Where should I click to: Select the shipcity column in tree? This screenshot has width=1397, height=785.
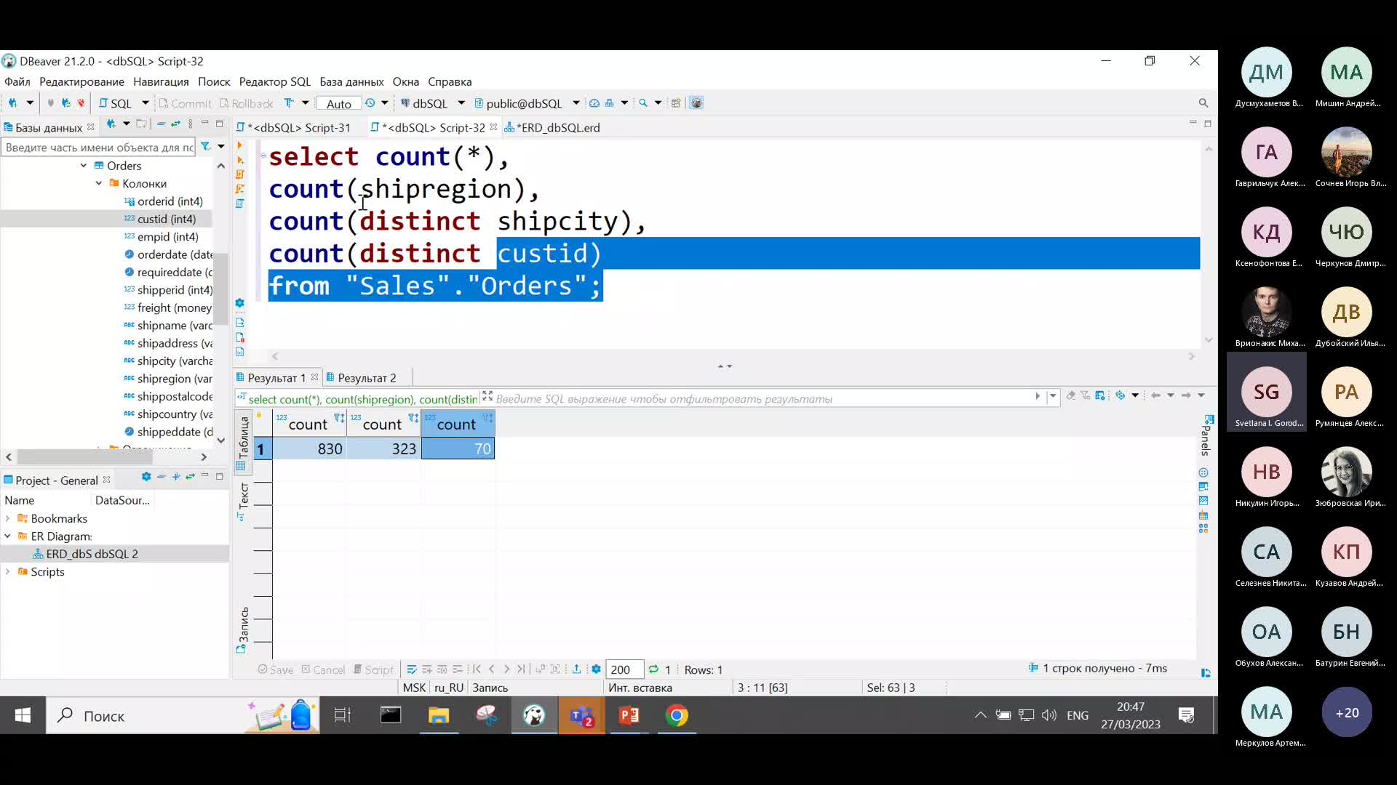[x=168, y=361]
